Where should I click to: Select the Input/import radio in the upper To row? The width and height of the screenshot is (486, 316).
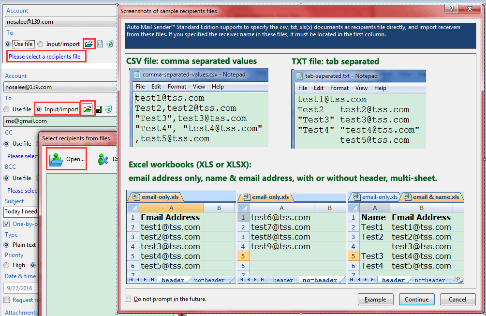tap(40, 44)
